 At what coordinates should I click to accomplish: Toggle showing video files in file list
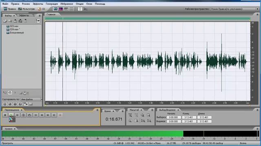point(15,104)
